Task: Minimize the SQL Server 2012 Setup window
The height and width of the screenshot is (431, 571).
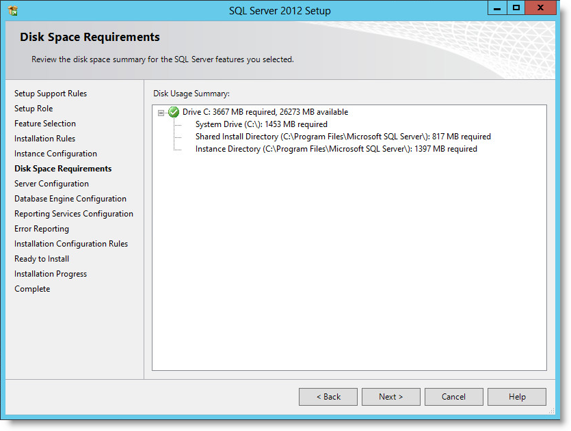Action: (x=497, y=8)
